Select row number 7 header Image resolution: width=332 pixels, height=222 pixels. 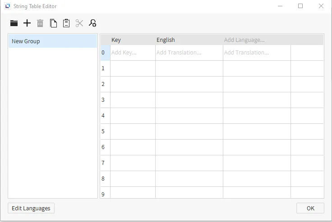(x=103, y=163)
